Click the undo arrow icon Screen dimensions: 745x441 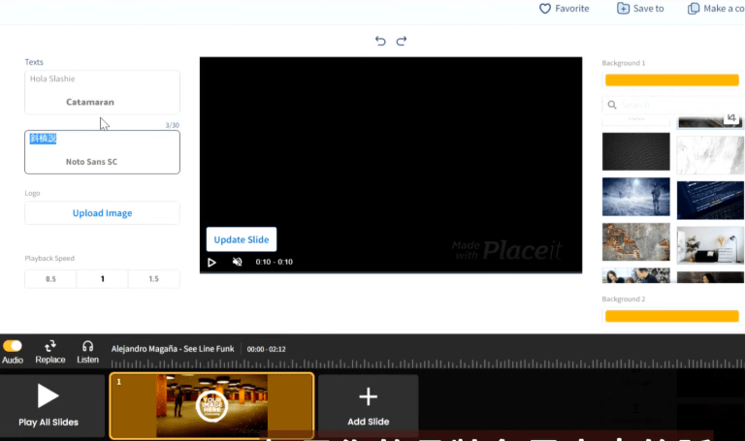click(380, 41)
